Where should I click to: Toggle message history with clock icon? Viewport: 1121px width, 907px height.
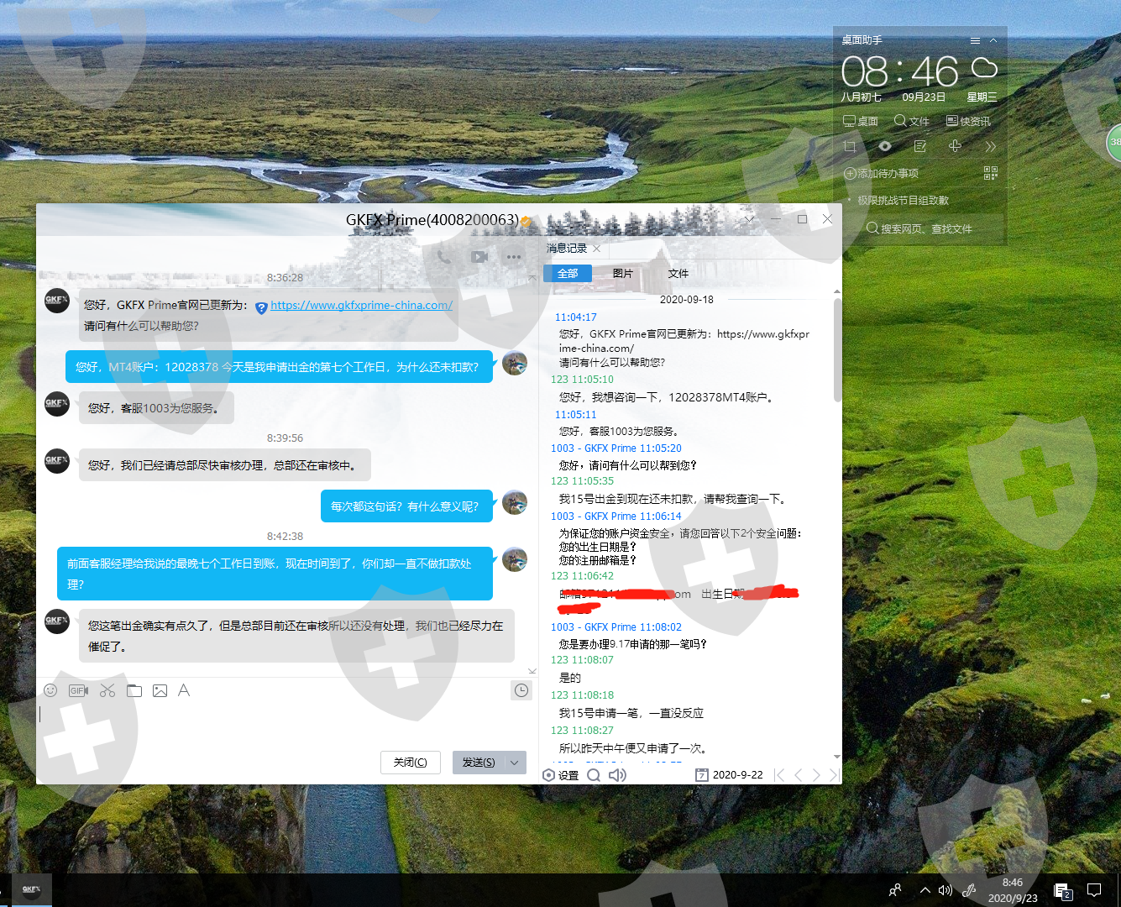[521, 690]
